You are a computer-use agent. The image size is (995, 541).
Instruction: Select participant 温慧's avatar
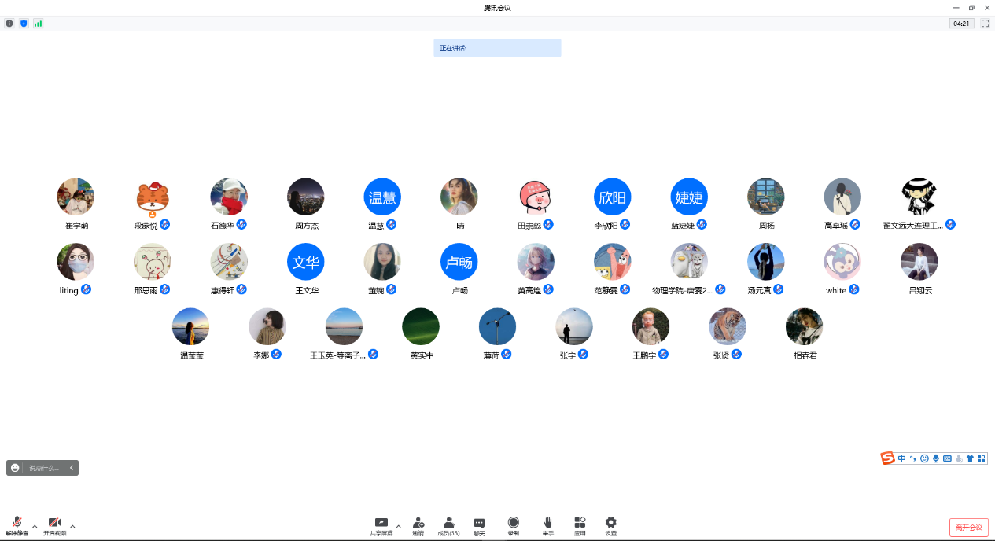382,197
